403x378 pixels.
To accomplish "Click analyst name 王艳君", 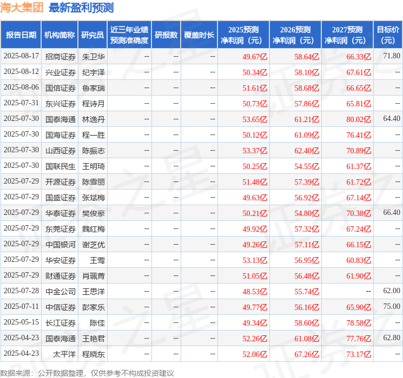I will [93, 339].
